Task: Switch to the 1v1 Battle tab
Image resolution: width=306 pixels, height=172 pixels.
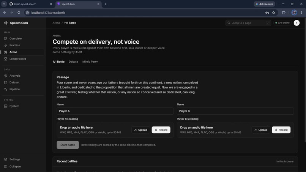Action: 58,62
